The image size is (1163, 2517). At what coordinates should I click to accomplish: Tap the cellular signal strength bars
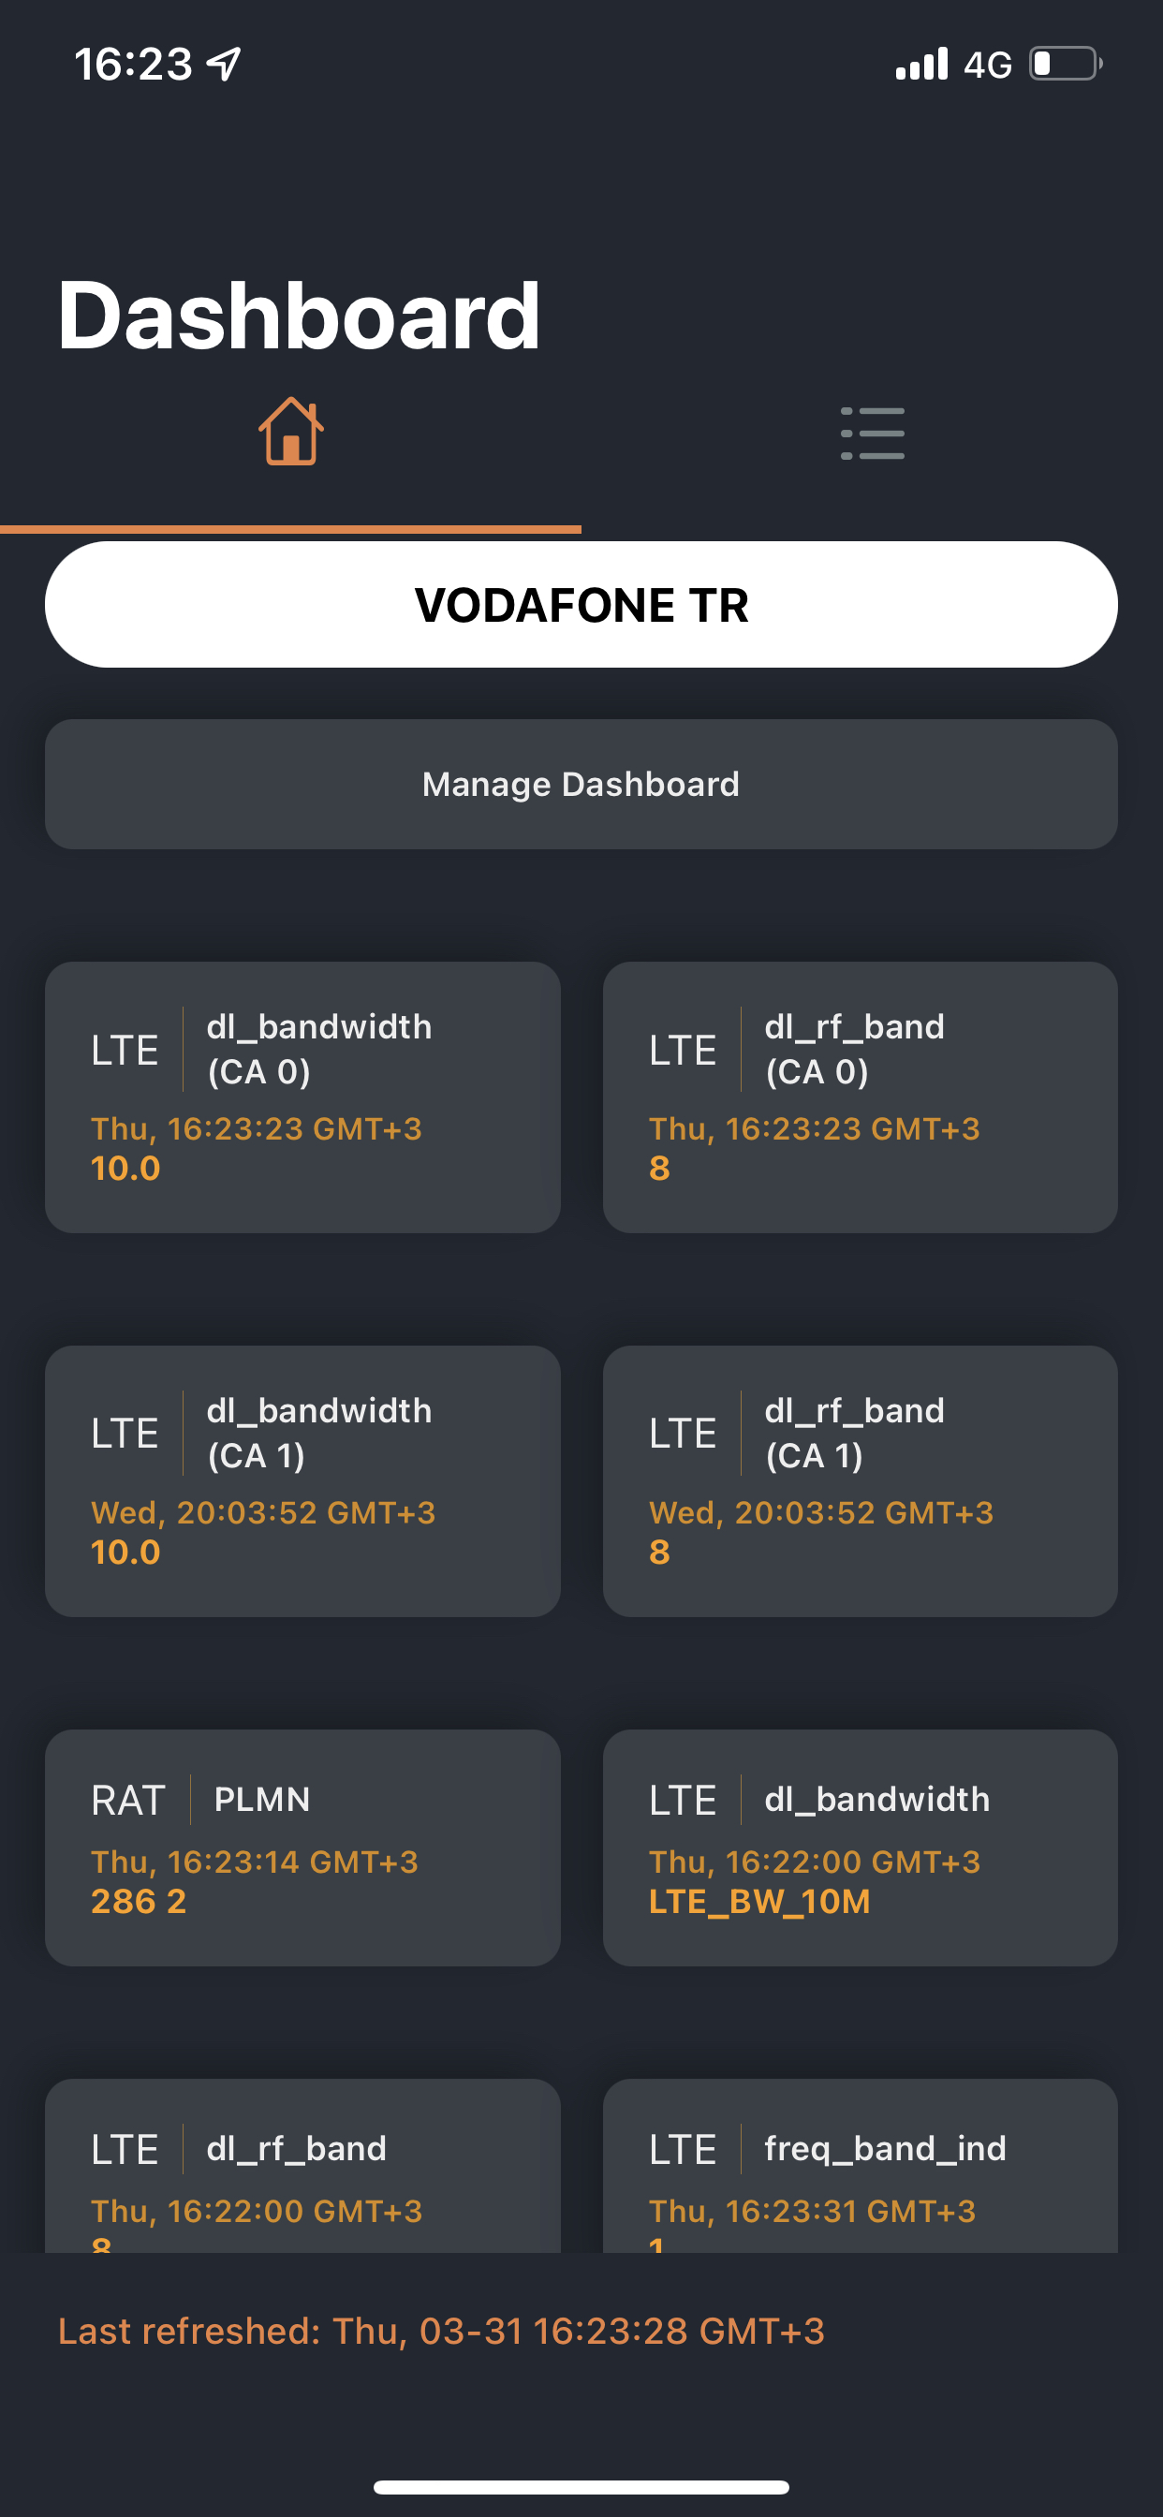pyautogui.click(x=921, y=65)
